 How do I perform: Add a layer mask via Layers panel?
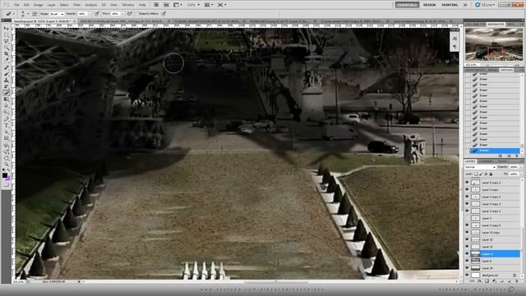coord(487,281)
